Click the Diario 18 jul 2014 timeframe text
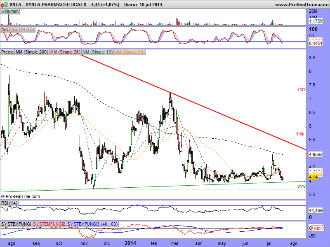The height and width of the screenshot is (247, 330). tap(143, 5)
